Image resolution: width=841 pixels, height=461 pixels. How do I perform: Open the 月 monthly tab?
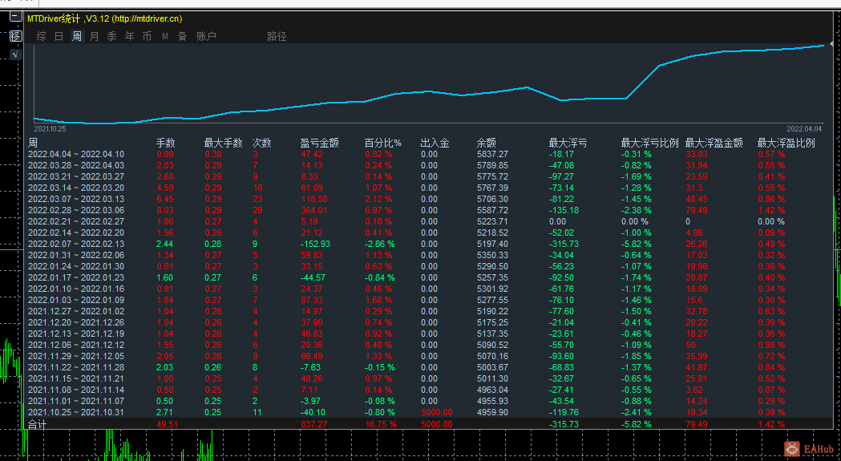pyautogui.click(x=95, y=37)
